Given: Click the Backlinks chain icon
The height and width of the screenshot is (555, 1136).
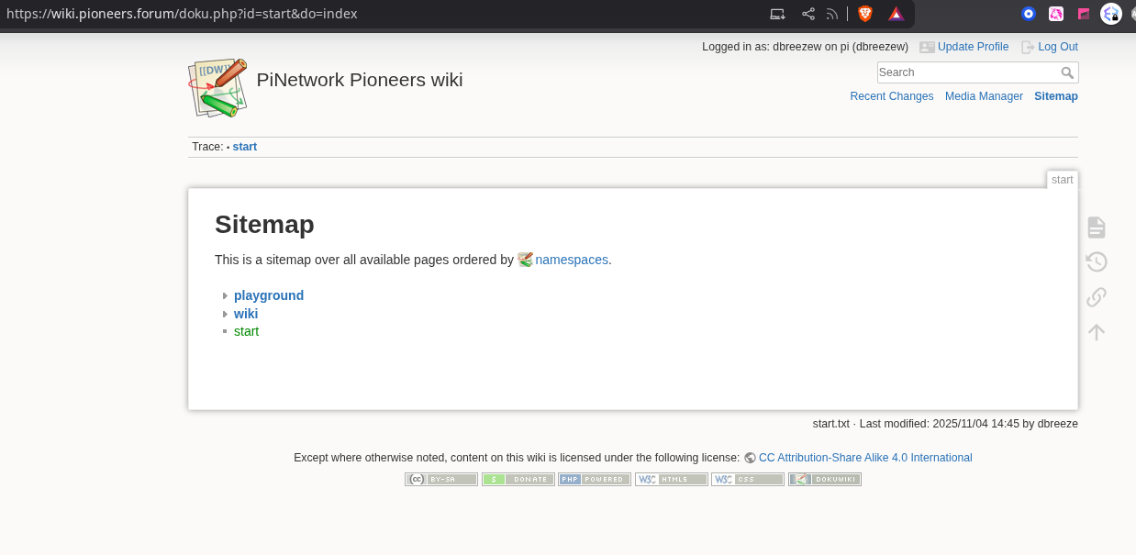Looking at the screenshot, I should [x=1096, y=297].
